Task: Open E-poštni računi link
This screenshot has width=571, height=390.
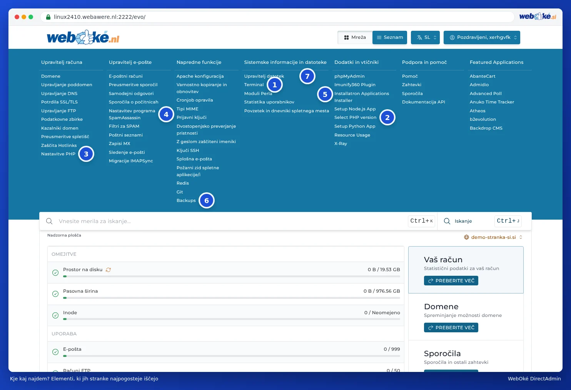Action: (x=125, y=76)
